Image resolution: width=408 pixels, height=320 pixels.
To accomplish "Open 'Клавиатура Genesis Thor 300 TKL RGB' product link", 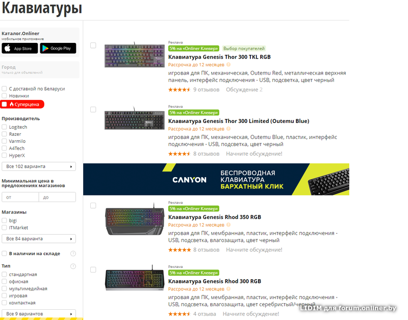I will pyautogui.click(x=219, y=57).
